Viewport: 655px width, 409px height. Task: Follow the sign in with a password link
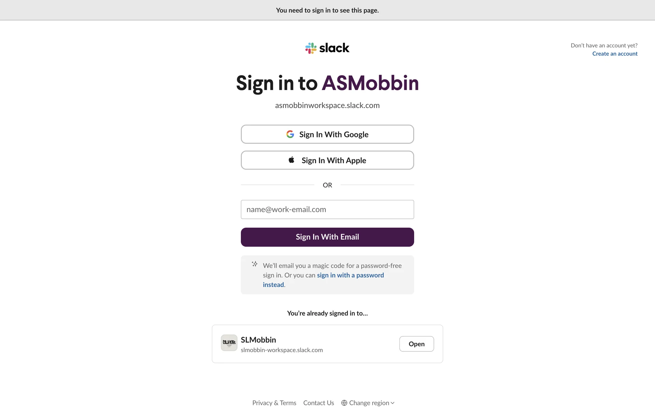coord(350,275)
